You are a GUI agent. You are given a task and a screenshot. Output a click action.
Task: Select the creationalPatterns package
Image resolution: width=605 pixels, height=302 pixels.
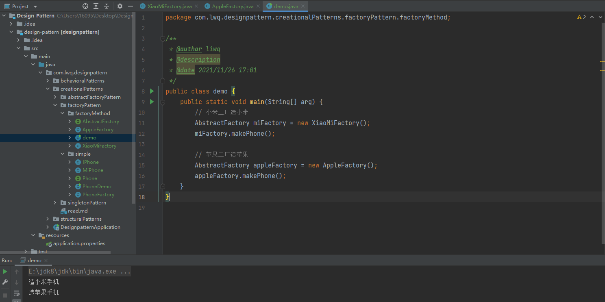tap(81, 89)
